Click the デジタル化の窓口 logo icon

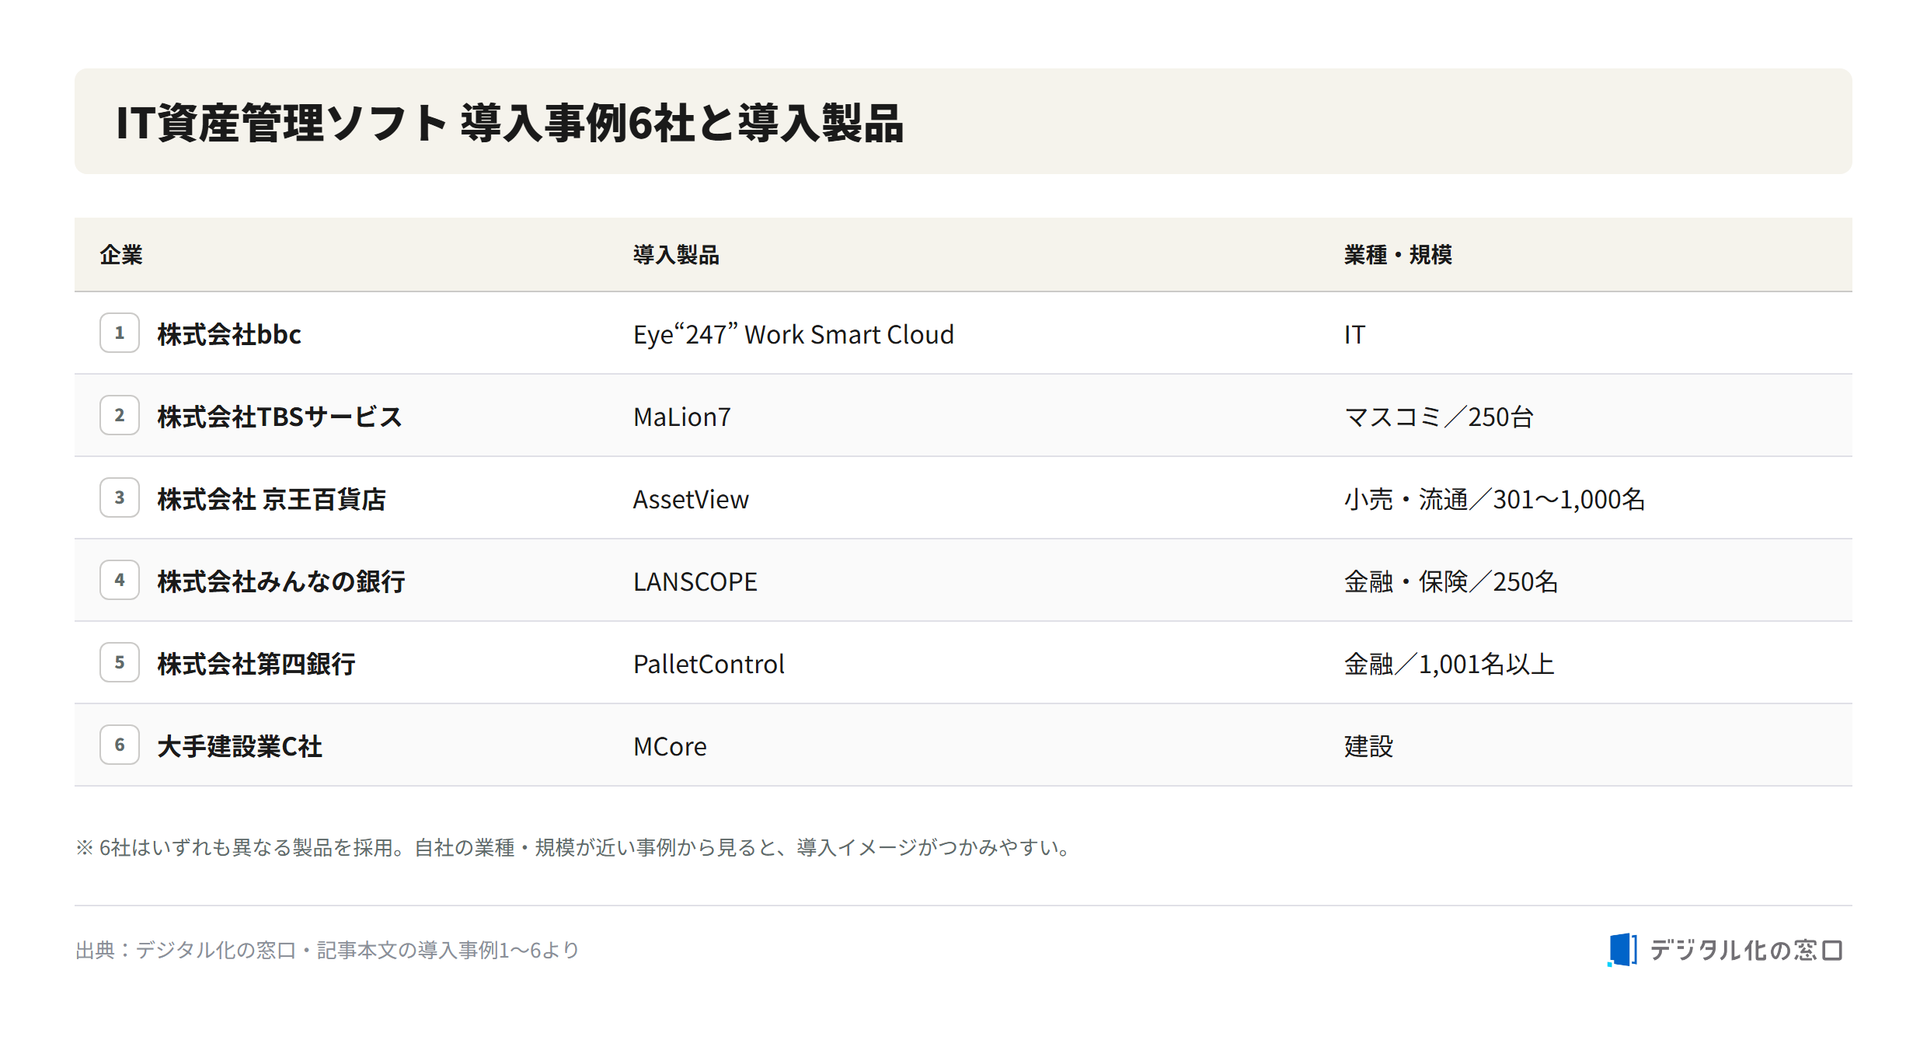[1622, 950]
